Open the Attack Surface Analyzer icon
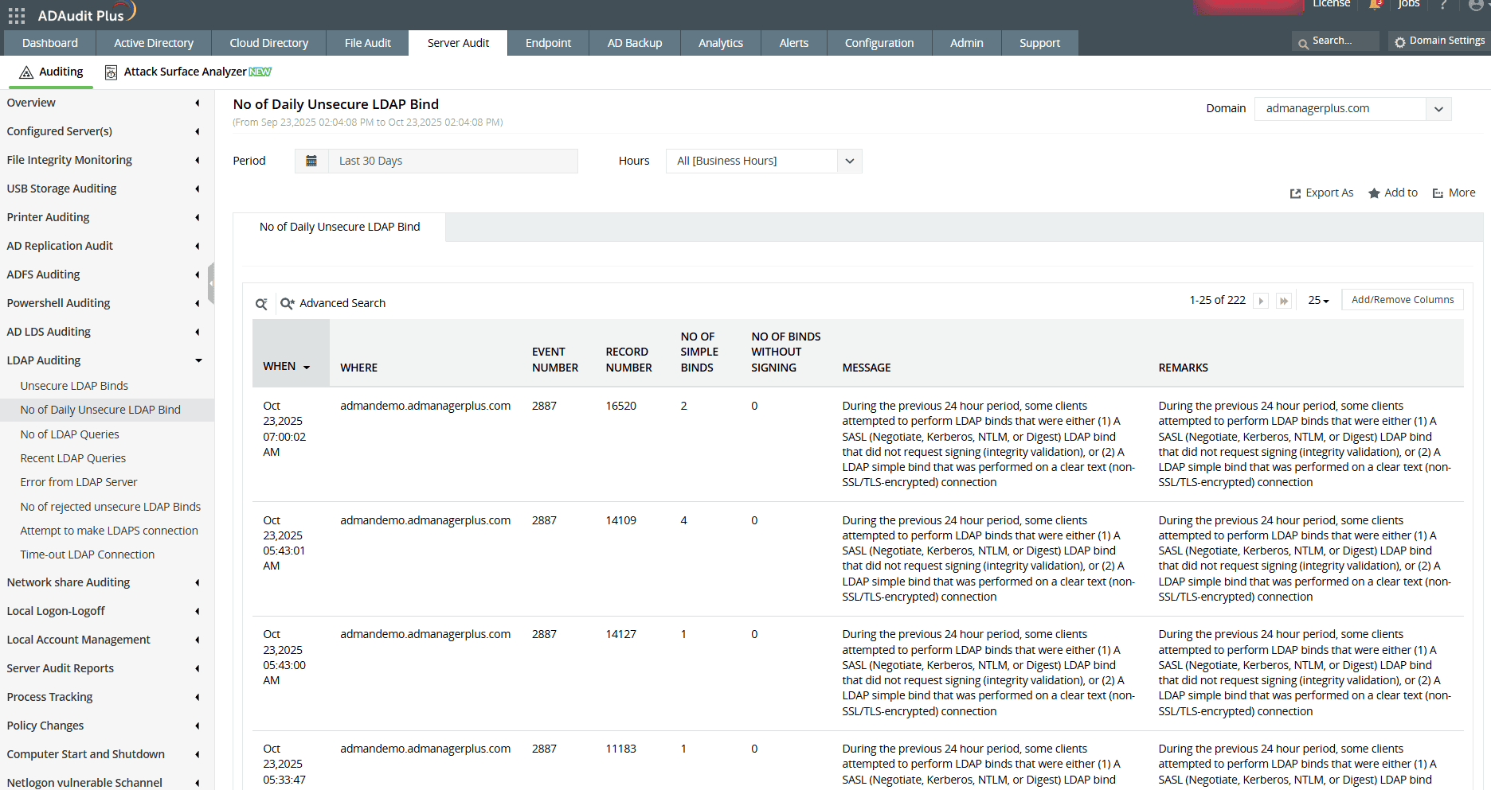 coord(111,72)
